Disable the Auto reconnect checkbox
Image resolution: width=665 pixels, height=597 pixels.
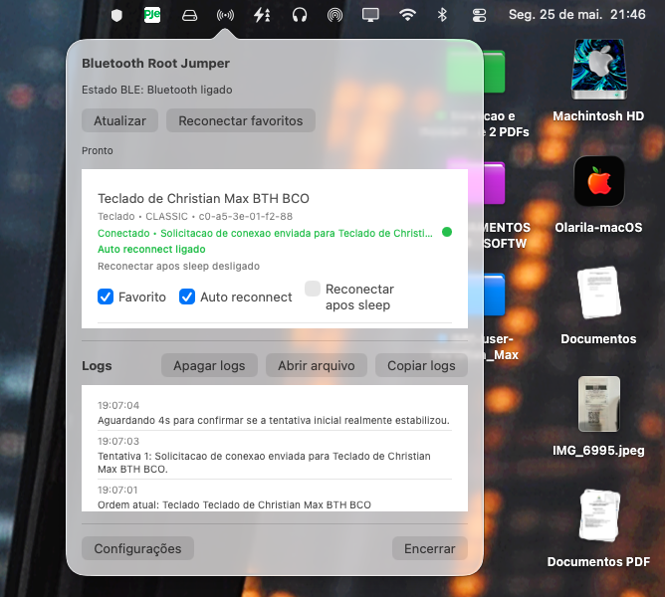(187, 297)
